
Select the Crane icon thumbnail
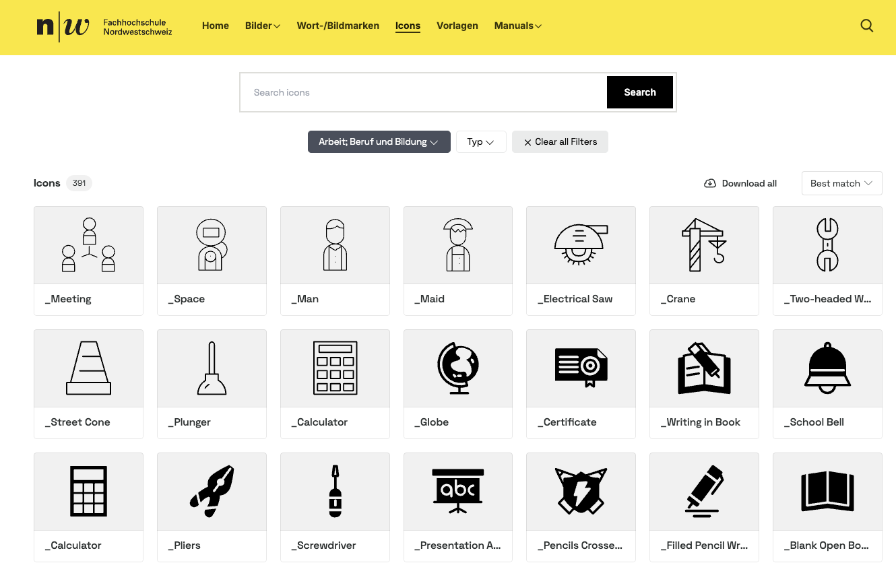coord(704,245)
